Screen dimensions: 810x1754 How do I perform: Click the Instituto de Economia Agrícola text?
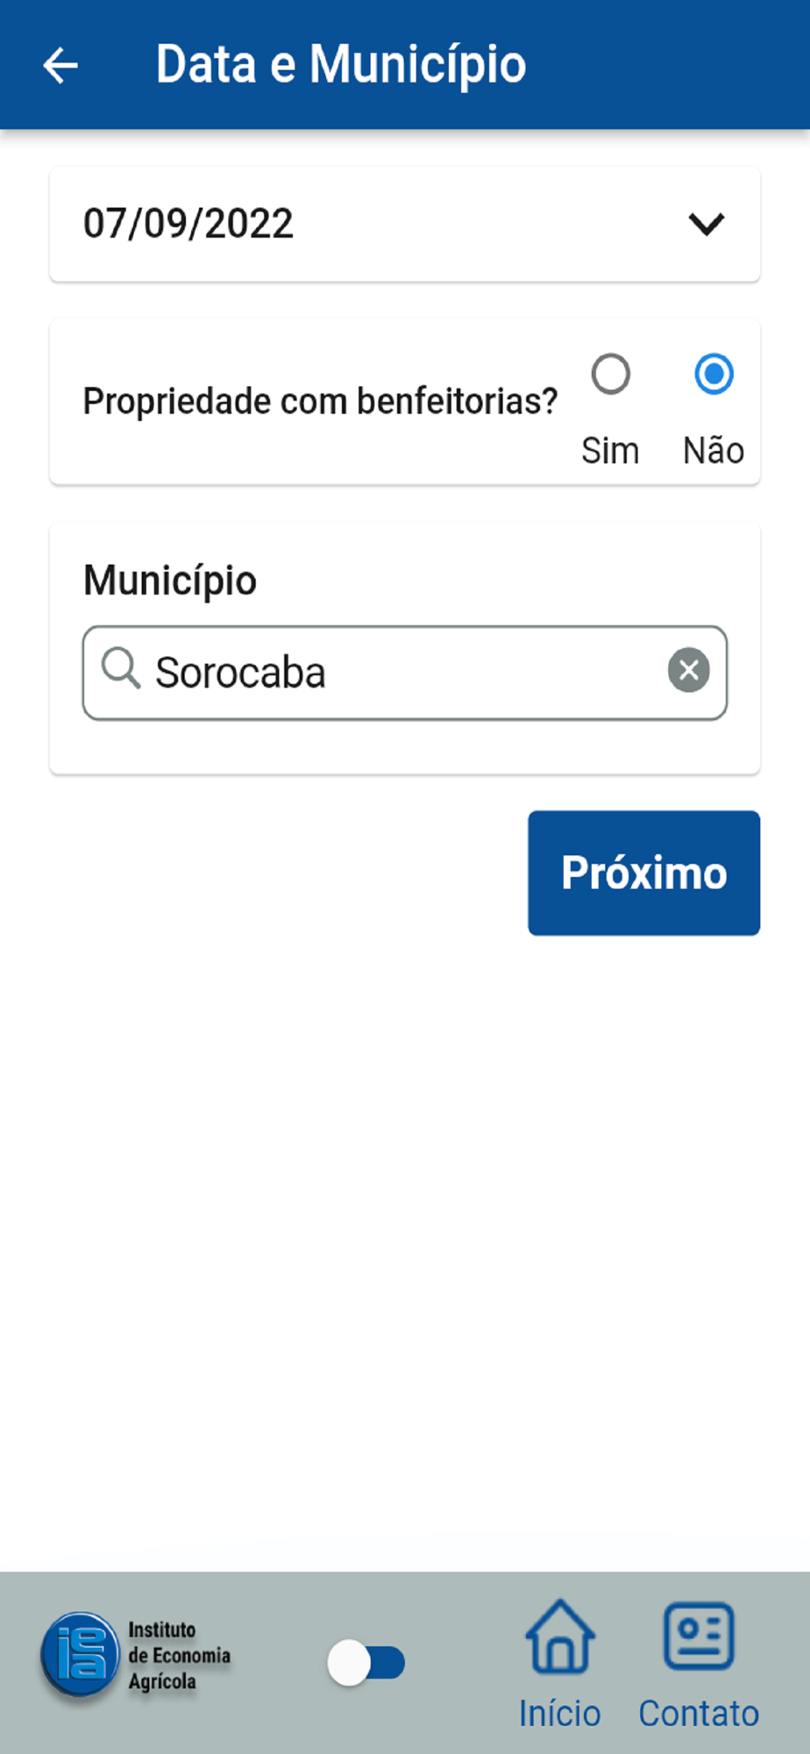180,1656
